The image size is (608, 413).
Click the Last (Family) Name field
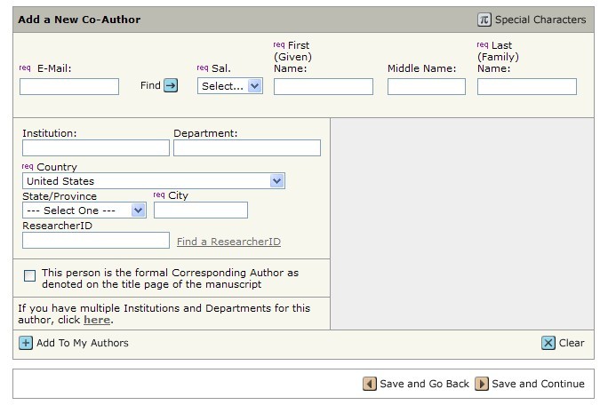(527, 86)
